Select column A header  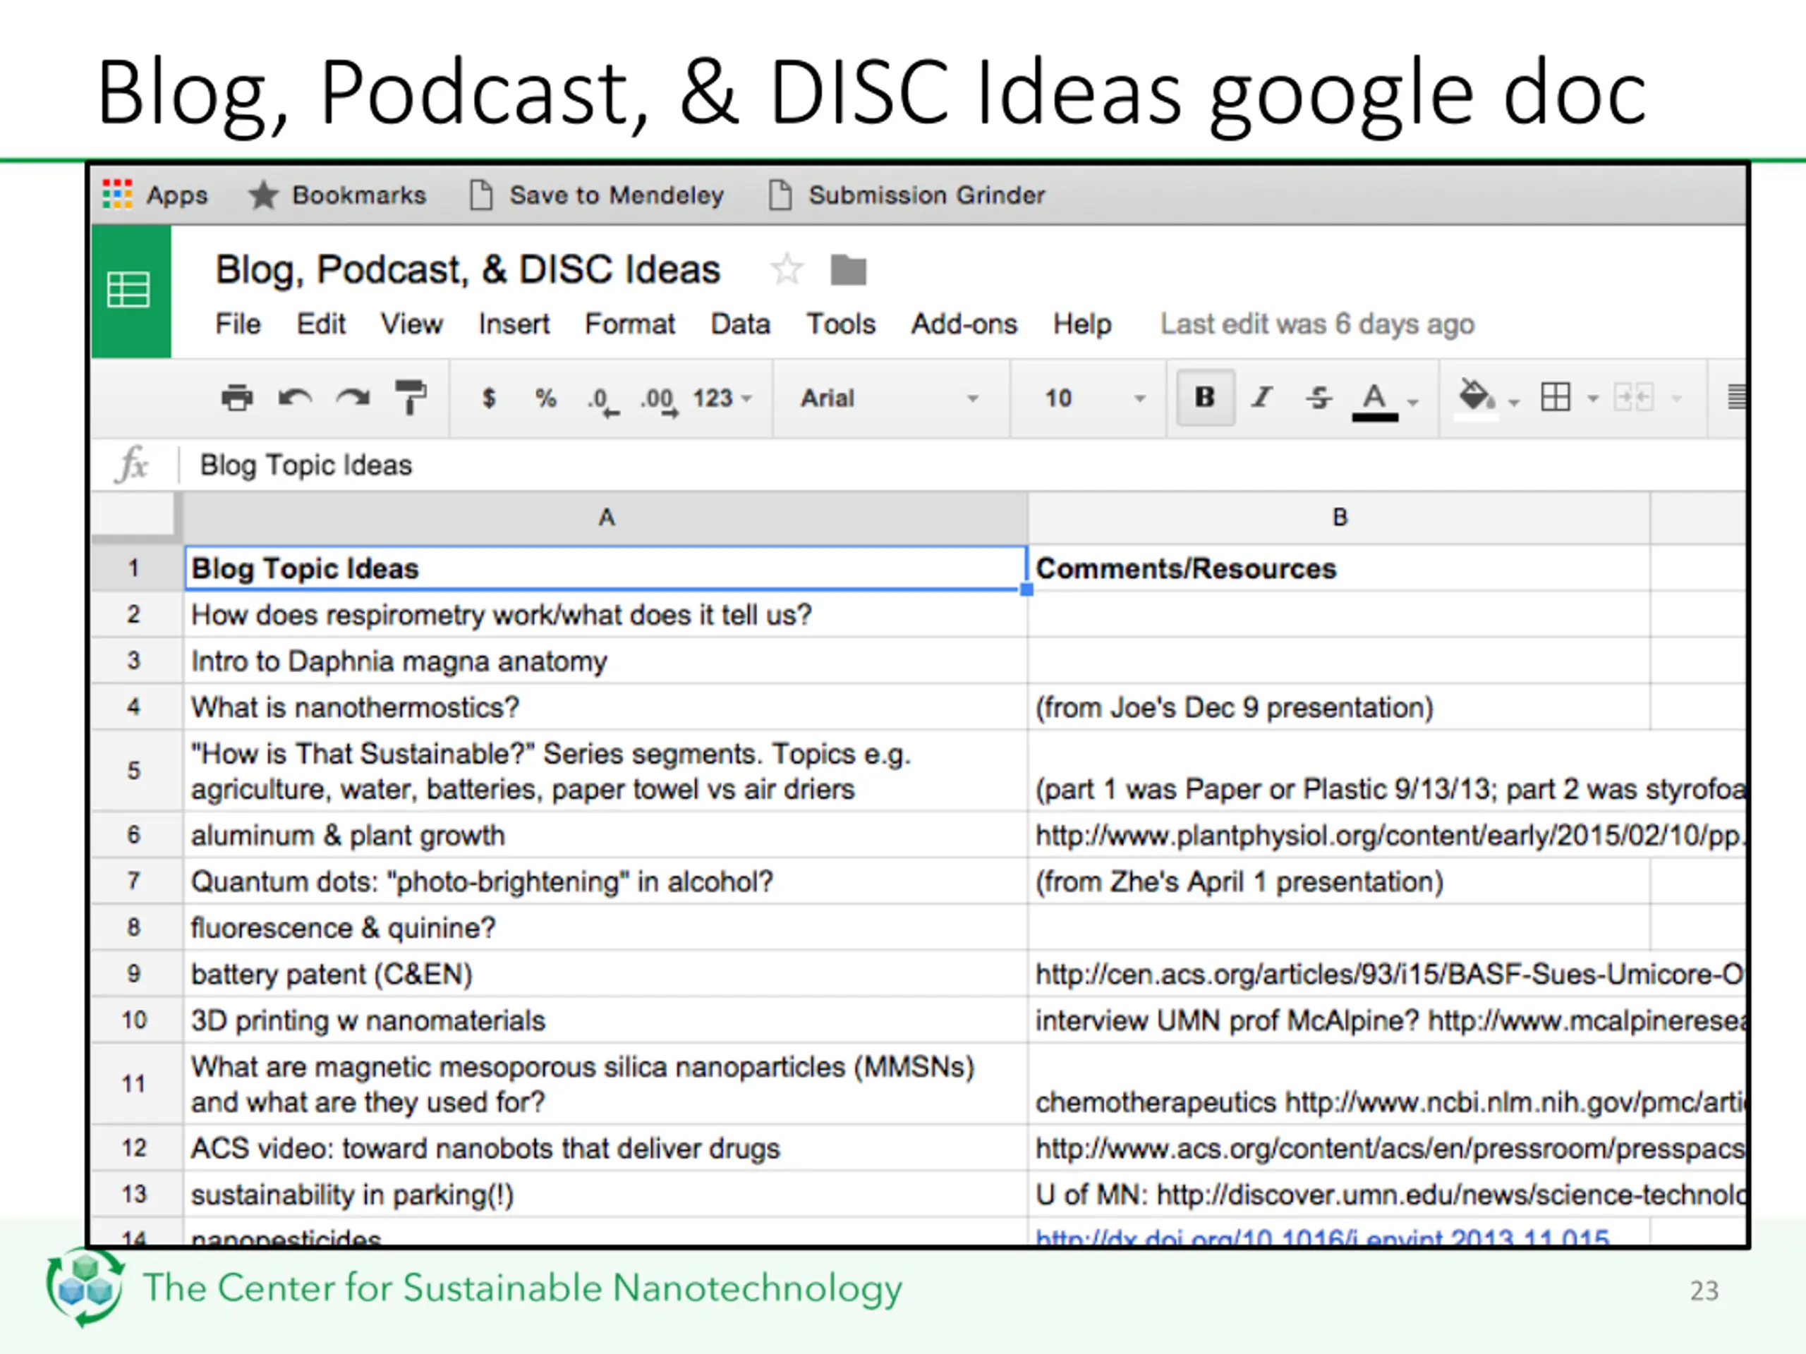(605, 518)
